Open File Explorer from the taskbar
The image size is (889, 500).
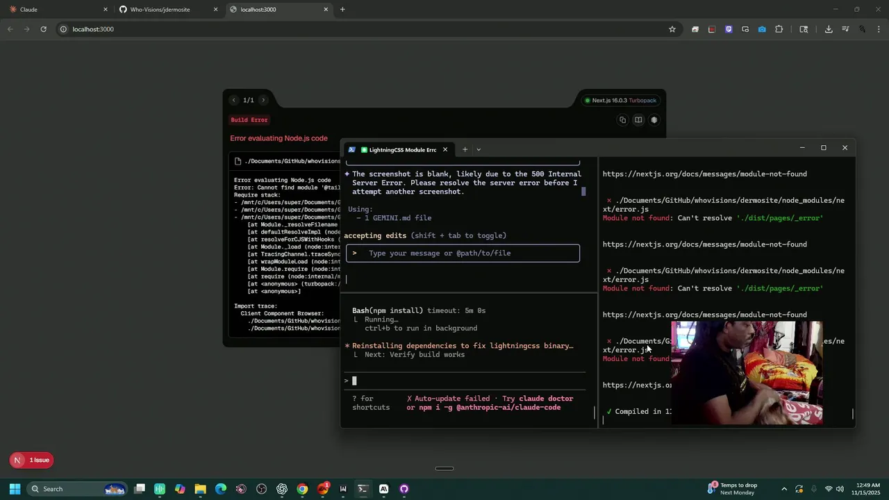click(200, 489)
